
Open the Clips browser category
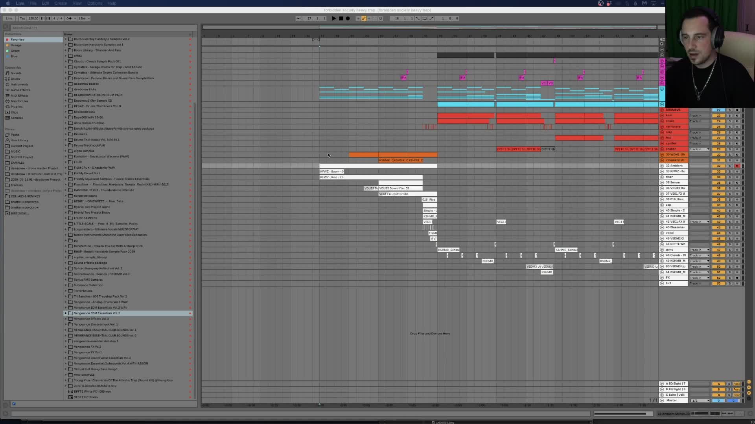click(x=14, y=112)
